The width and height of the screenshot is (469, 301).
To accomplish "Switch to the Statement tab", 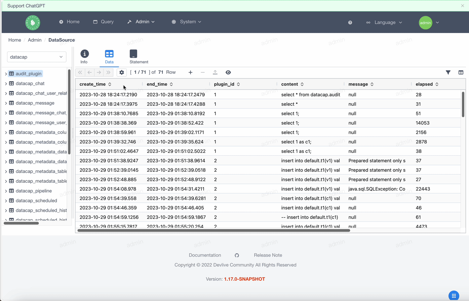I will (139, 57).
